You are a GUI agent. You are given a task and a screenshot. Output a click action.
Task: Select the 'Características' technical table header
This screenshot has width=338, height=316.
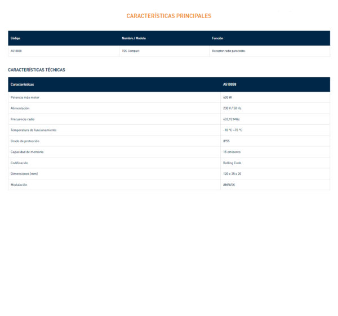click(x=23, y=85)
